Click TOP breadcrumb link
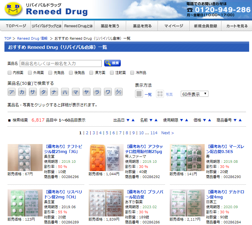Screen dimensions: 252x225 (8, 38)
